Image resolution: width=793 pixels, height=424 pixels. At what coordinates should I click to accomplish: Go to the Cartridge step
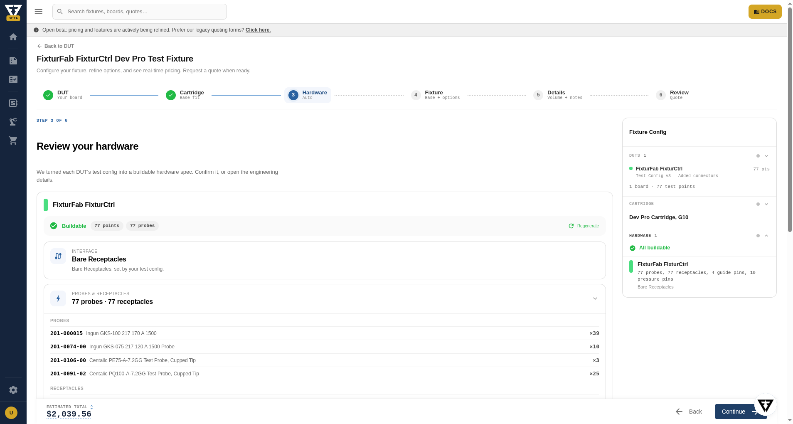[185, 95]
